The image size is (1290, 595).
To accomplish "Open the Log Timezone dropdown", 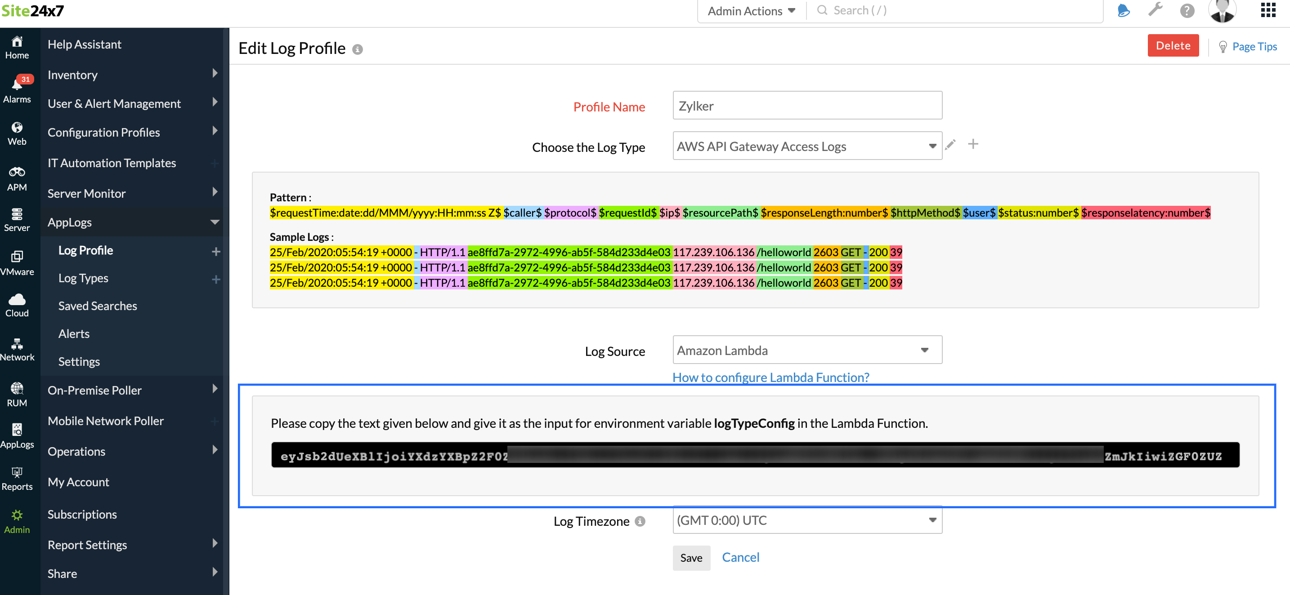I will click(807, 520).
